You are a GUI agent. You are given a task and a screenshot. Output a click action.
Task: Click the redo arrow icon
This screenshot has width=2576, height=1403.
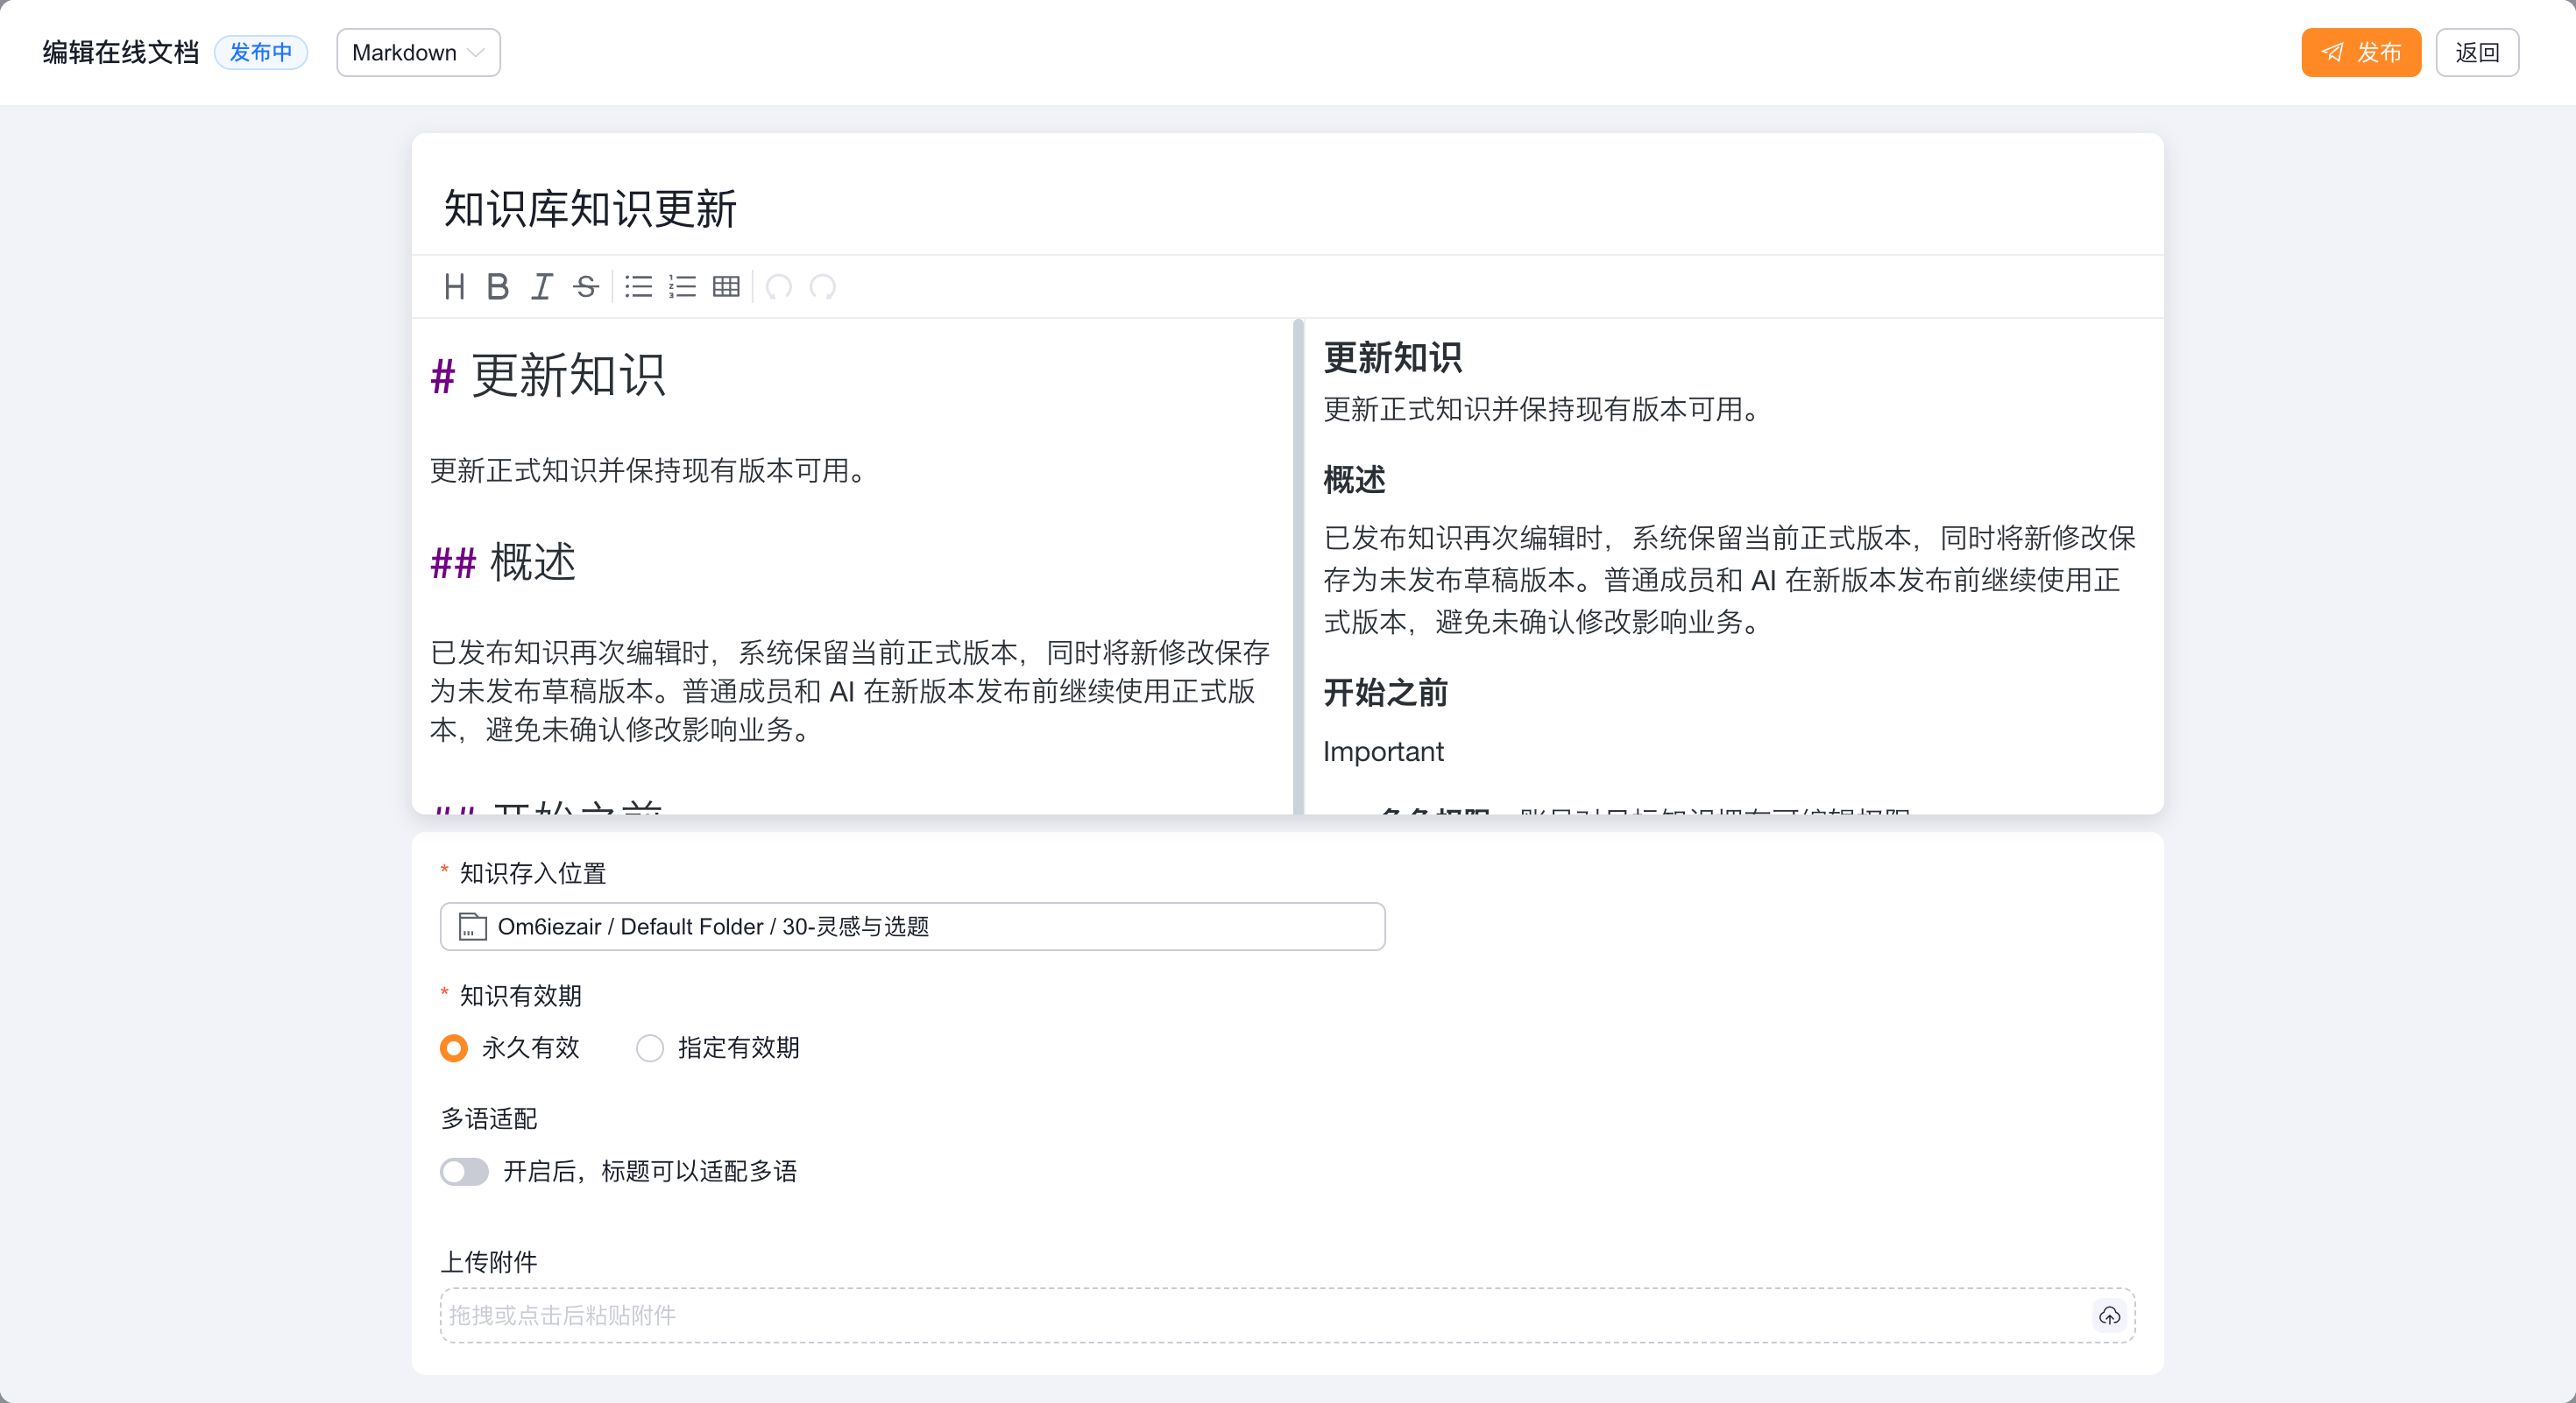pos(823,286)
